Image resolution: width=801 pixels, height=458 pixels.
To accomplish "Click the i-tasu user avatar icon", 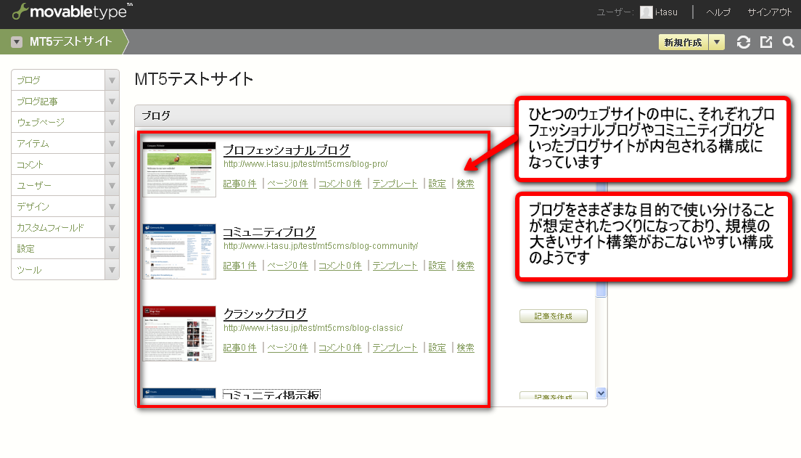I will pos(646,12).
